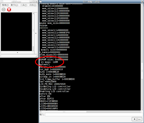Click ARMware window menu icon in title bar
The image size is (144, 123).
click(x=2, y=2)
